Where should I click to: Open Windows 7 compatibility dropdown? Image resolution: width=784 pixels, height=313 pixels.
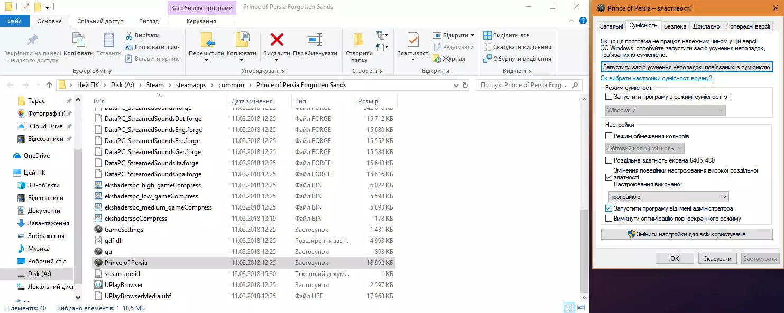click(666, 110)
